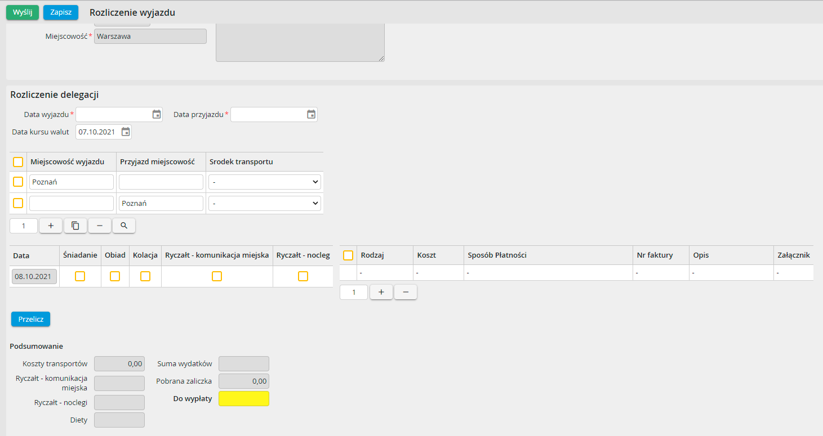Viewport: 823px width, 436px height.
Task: Click the large gray textarea at top
Action: coord(300,42)
